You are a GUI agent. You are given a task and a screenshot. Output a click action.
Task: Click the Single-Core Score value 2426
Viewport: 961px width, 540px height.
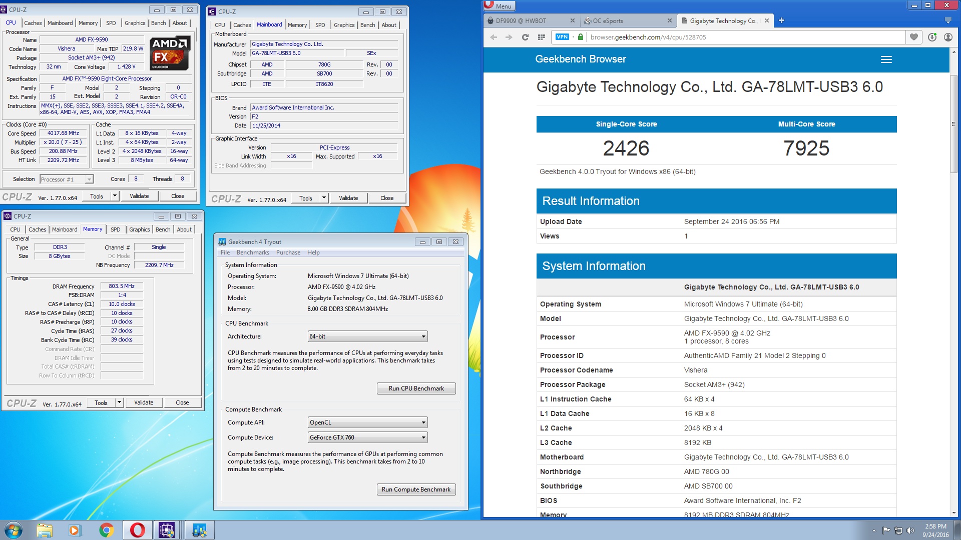click(x=626, y=148)
